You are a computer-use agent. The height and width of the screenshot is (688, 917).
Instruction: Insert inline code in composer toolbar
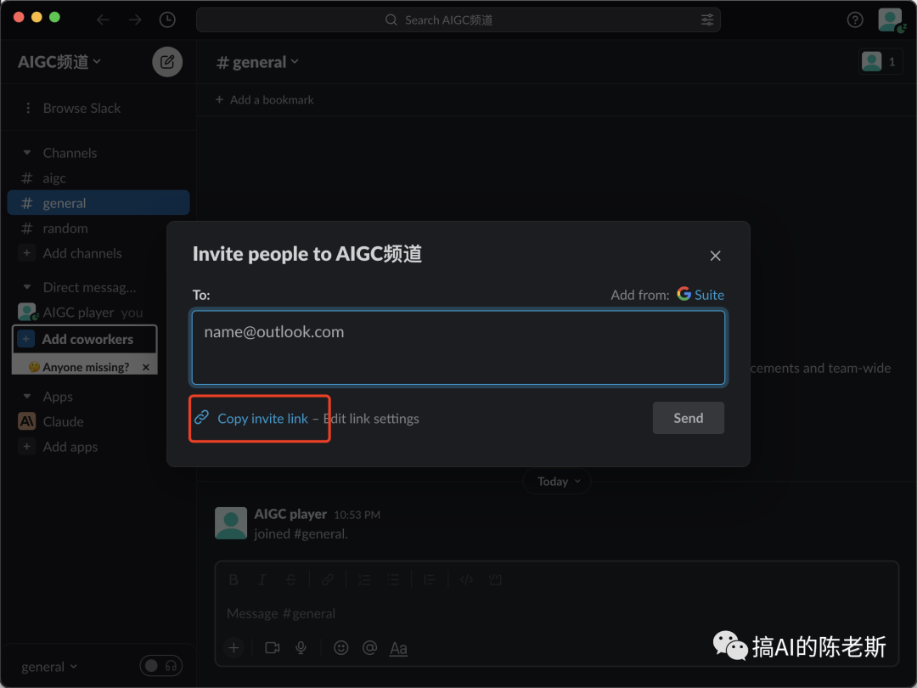(x=466, y=579)
